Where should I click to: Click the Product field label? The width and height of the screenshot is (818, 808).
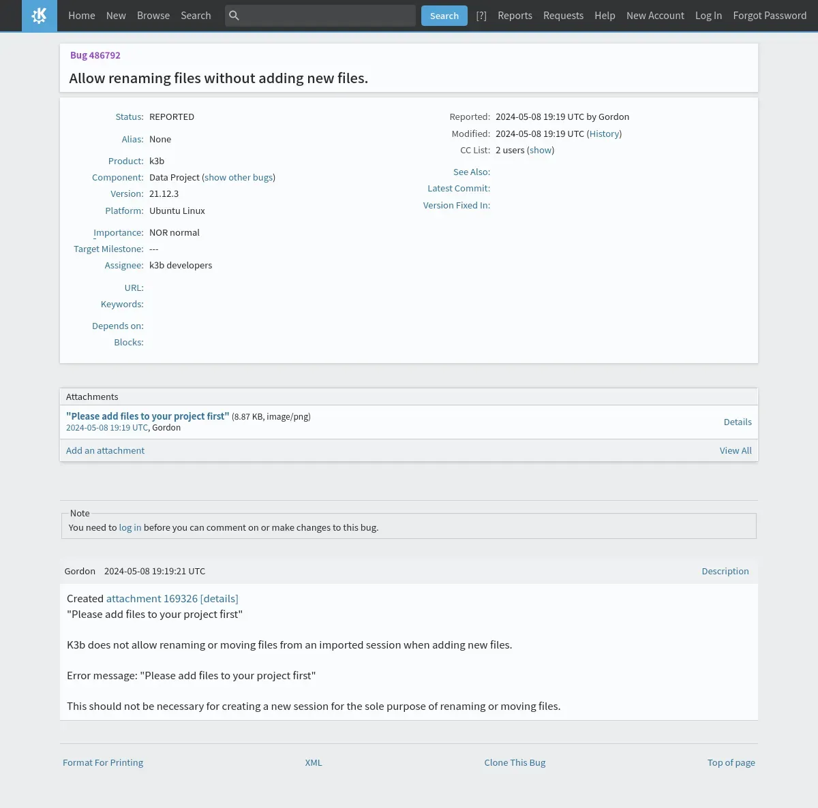(x=125, y=161)
